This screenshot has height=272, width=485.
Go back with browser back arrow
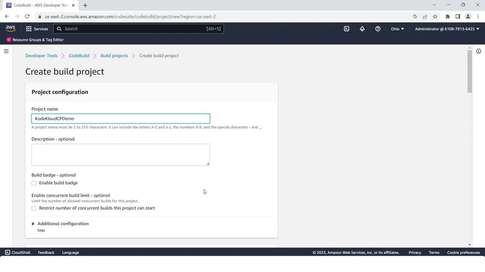pos(7,17)
